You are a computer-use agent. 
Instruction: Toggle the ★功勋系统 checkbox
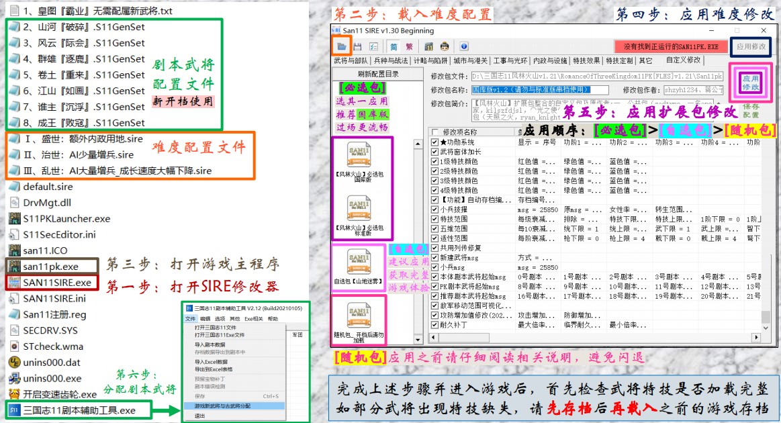coord(435,142)
